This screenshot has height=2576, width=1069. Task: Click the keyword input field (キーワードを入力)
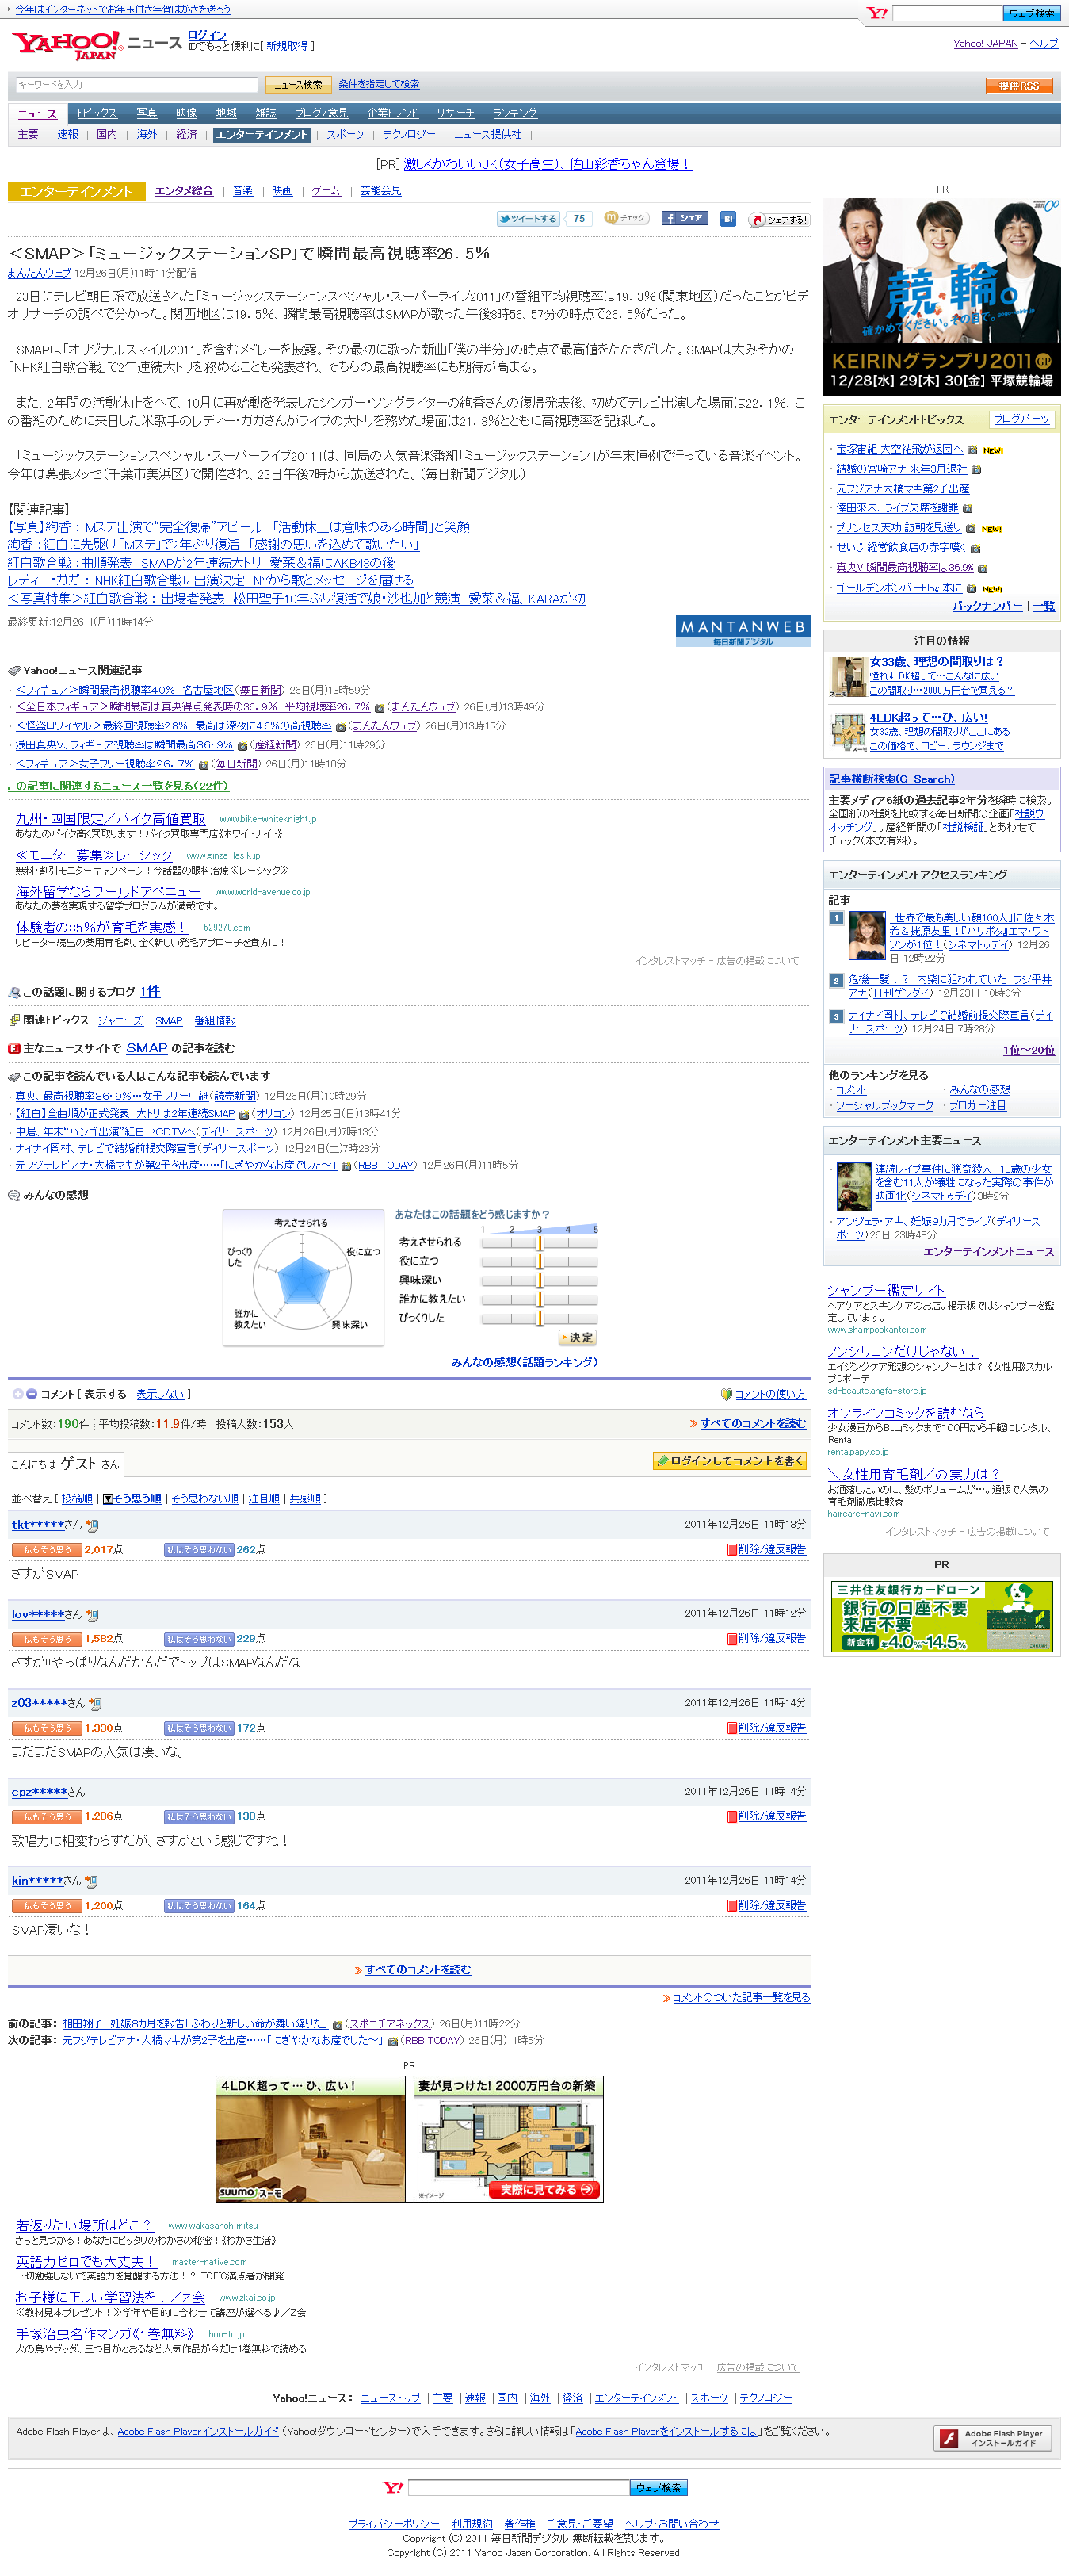pos(136,85)
